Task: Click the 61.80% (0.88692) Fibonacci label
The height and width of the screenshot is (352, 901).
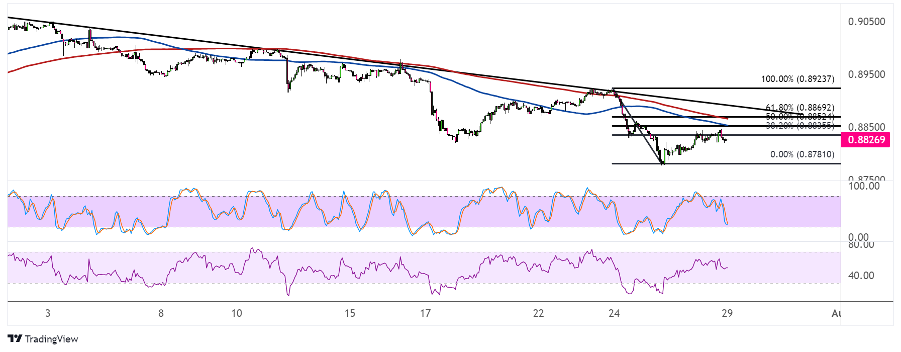Action: [800, 107]
